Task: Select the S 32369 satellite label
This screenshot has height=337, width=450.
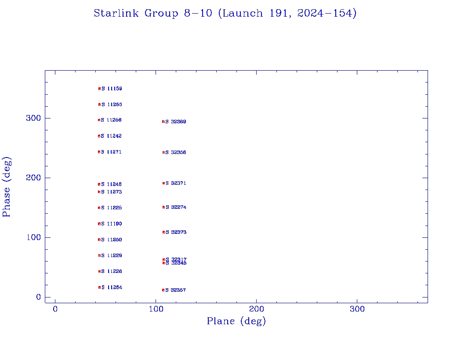Action: coord(176,122)
